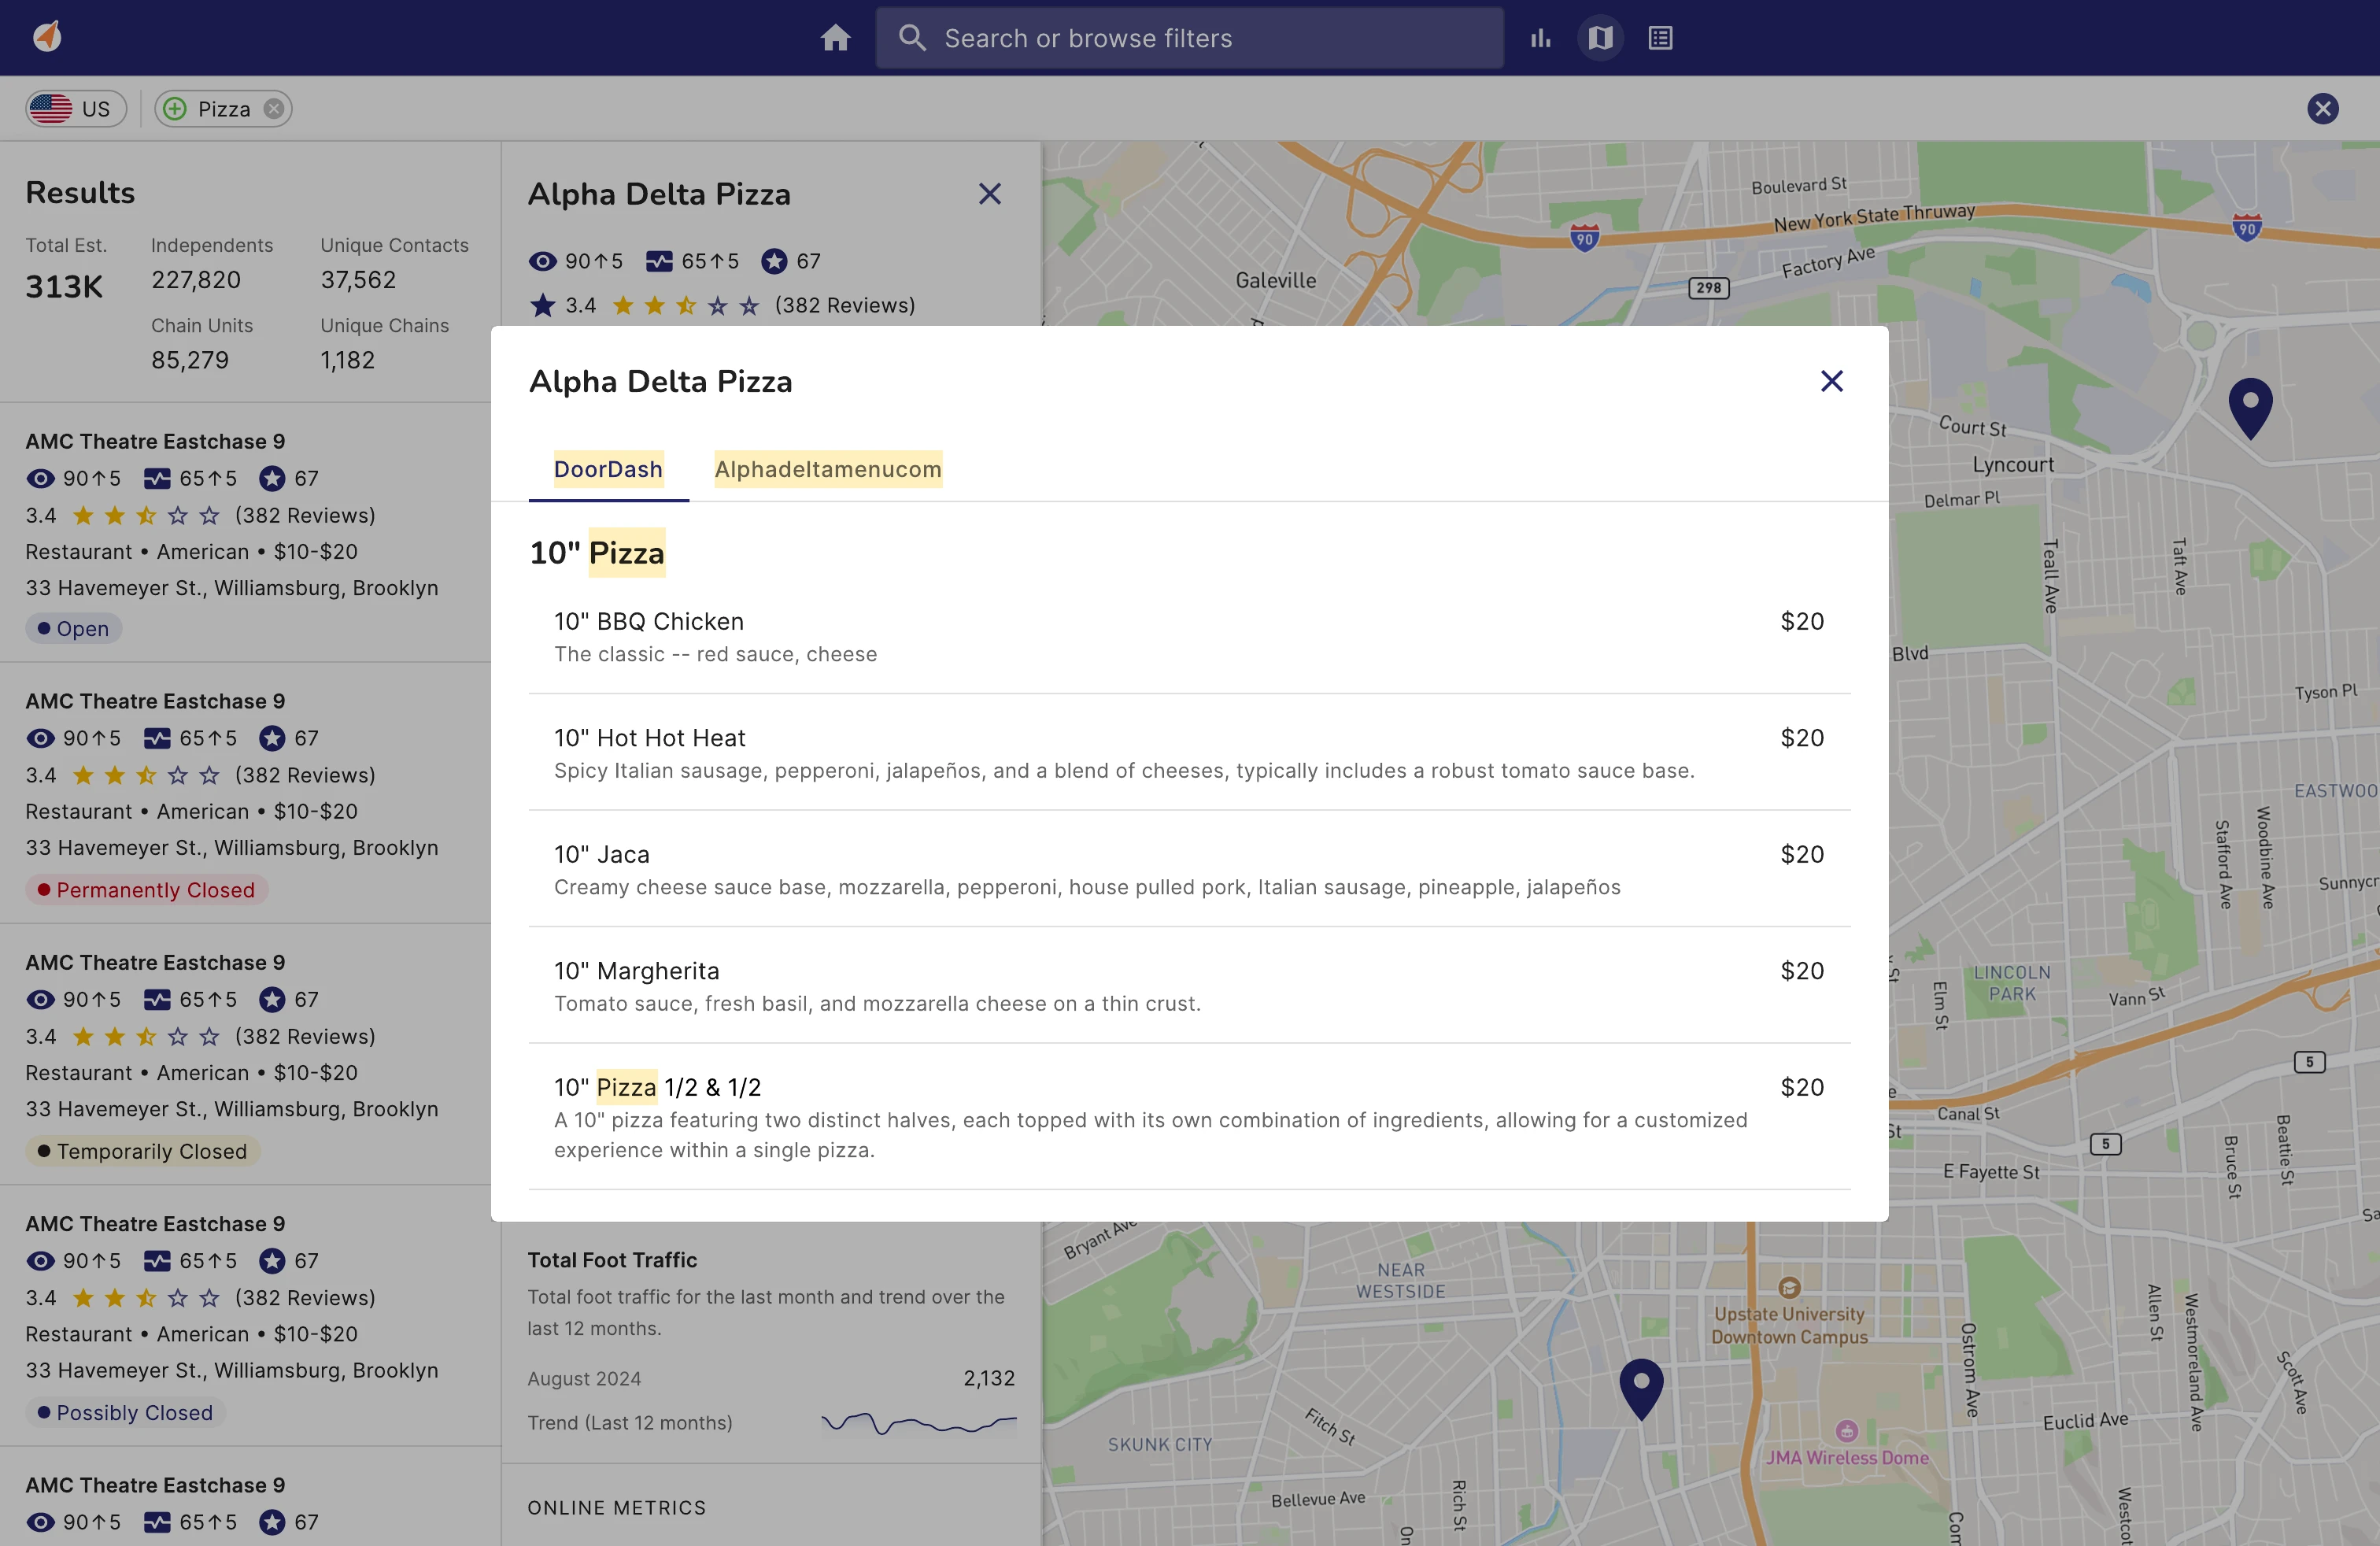Viewport: 2380px width, 1546px height.
Task: Click the 10" Margherita menu item
Action: click(1189, 986)
